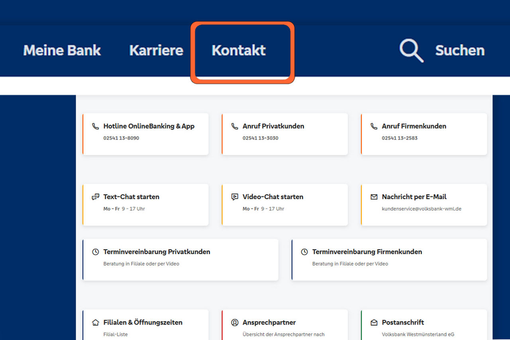Click the phone icon next to Anruf Privatkunden
This screenshot has height=340, width=510.
click(235, 126)
